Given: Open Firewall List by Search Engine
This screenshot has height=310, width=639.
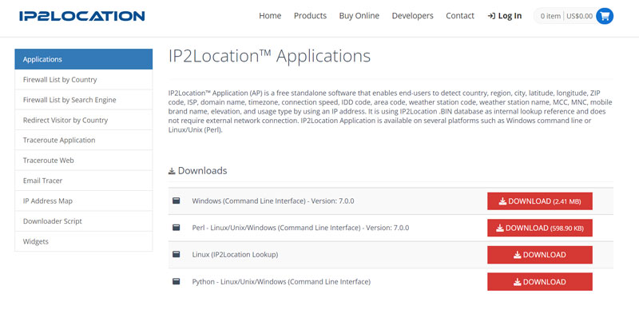Looking at the screenshot, I should [84, 100].
